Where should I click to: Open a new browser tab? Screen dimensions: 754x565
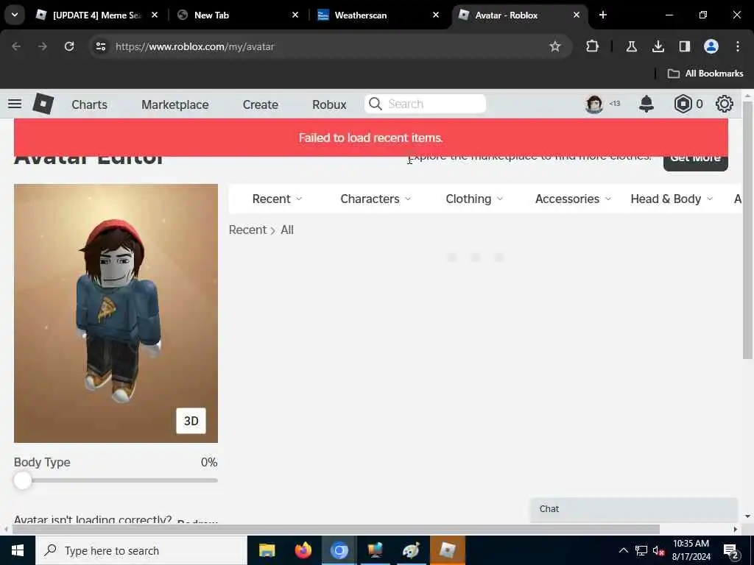pos(603,15)
